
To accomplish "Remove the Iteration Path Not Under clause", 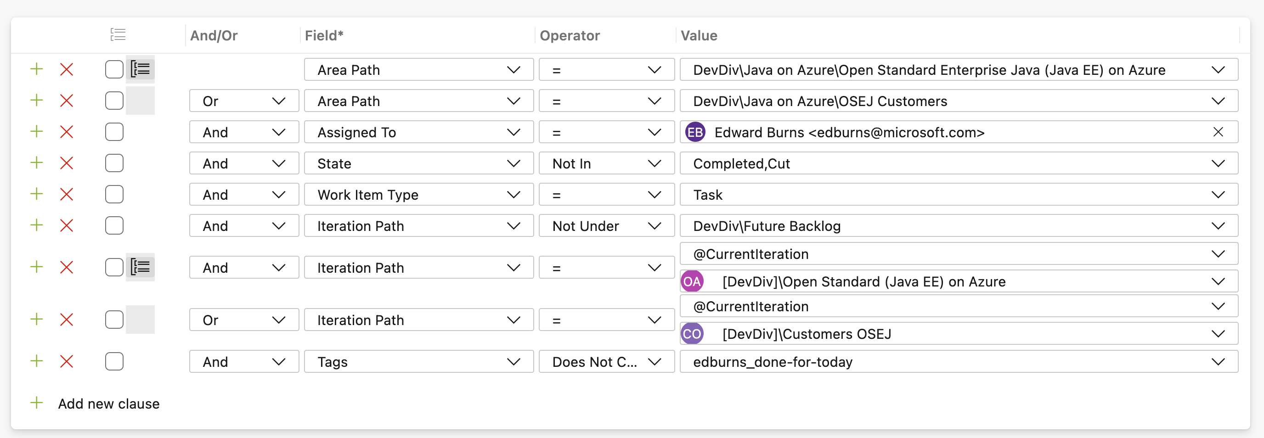I will point(66,225).
